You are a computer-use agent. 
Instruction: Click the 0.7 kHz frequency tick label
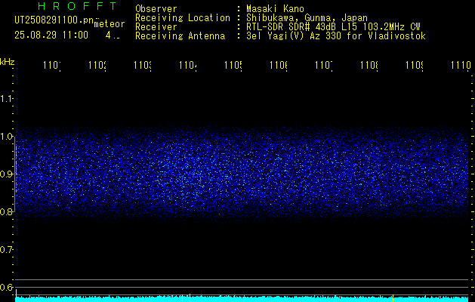pyautogui.click(x=7, y=250)
